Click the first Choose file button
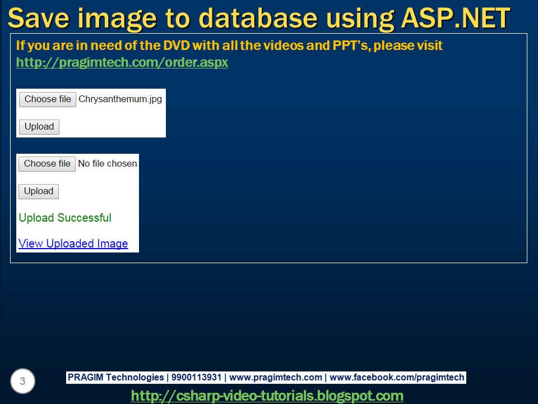Screen dimensions: 538x404 coord(47,99)
